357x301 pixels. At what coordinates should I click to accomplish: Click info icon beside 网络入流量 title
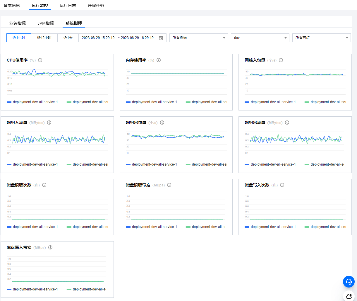(x=49, y=123)
